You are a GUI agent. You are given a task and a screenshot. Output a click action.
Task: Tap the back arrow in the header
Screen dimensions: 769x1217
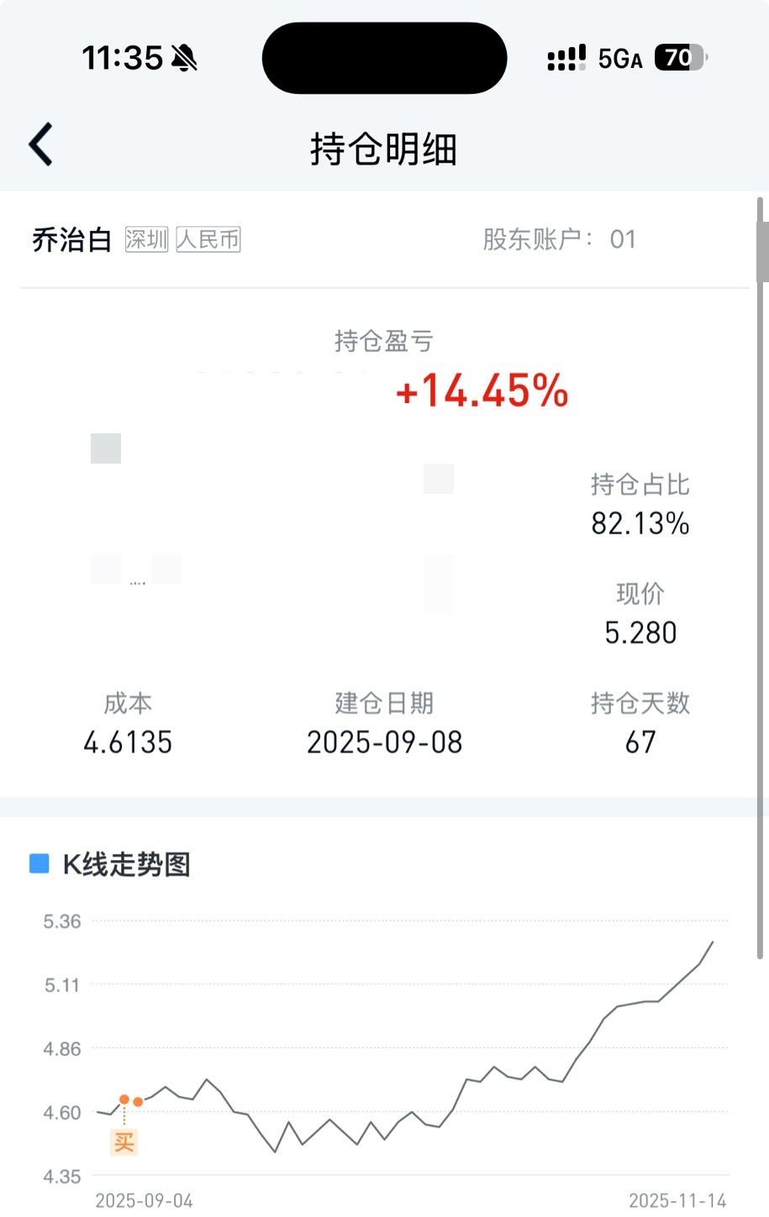pos(41,144)
